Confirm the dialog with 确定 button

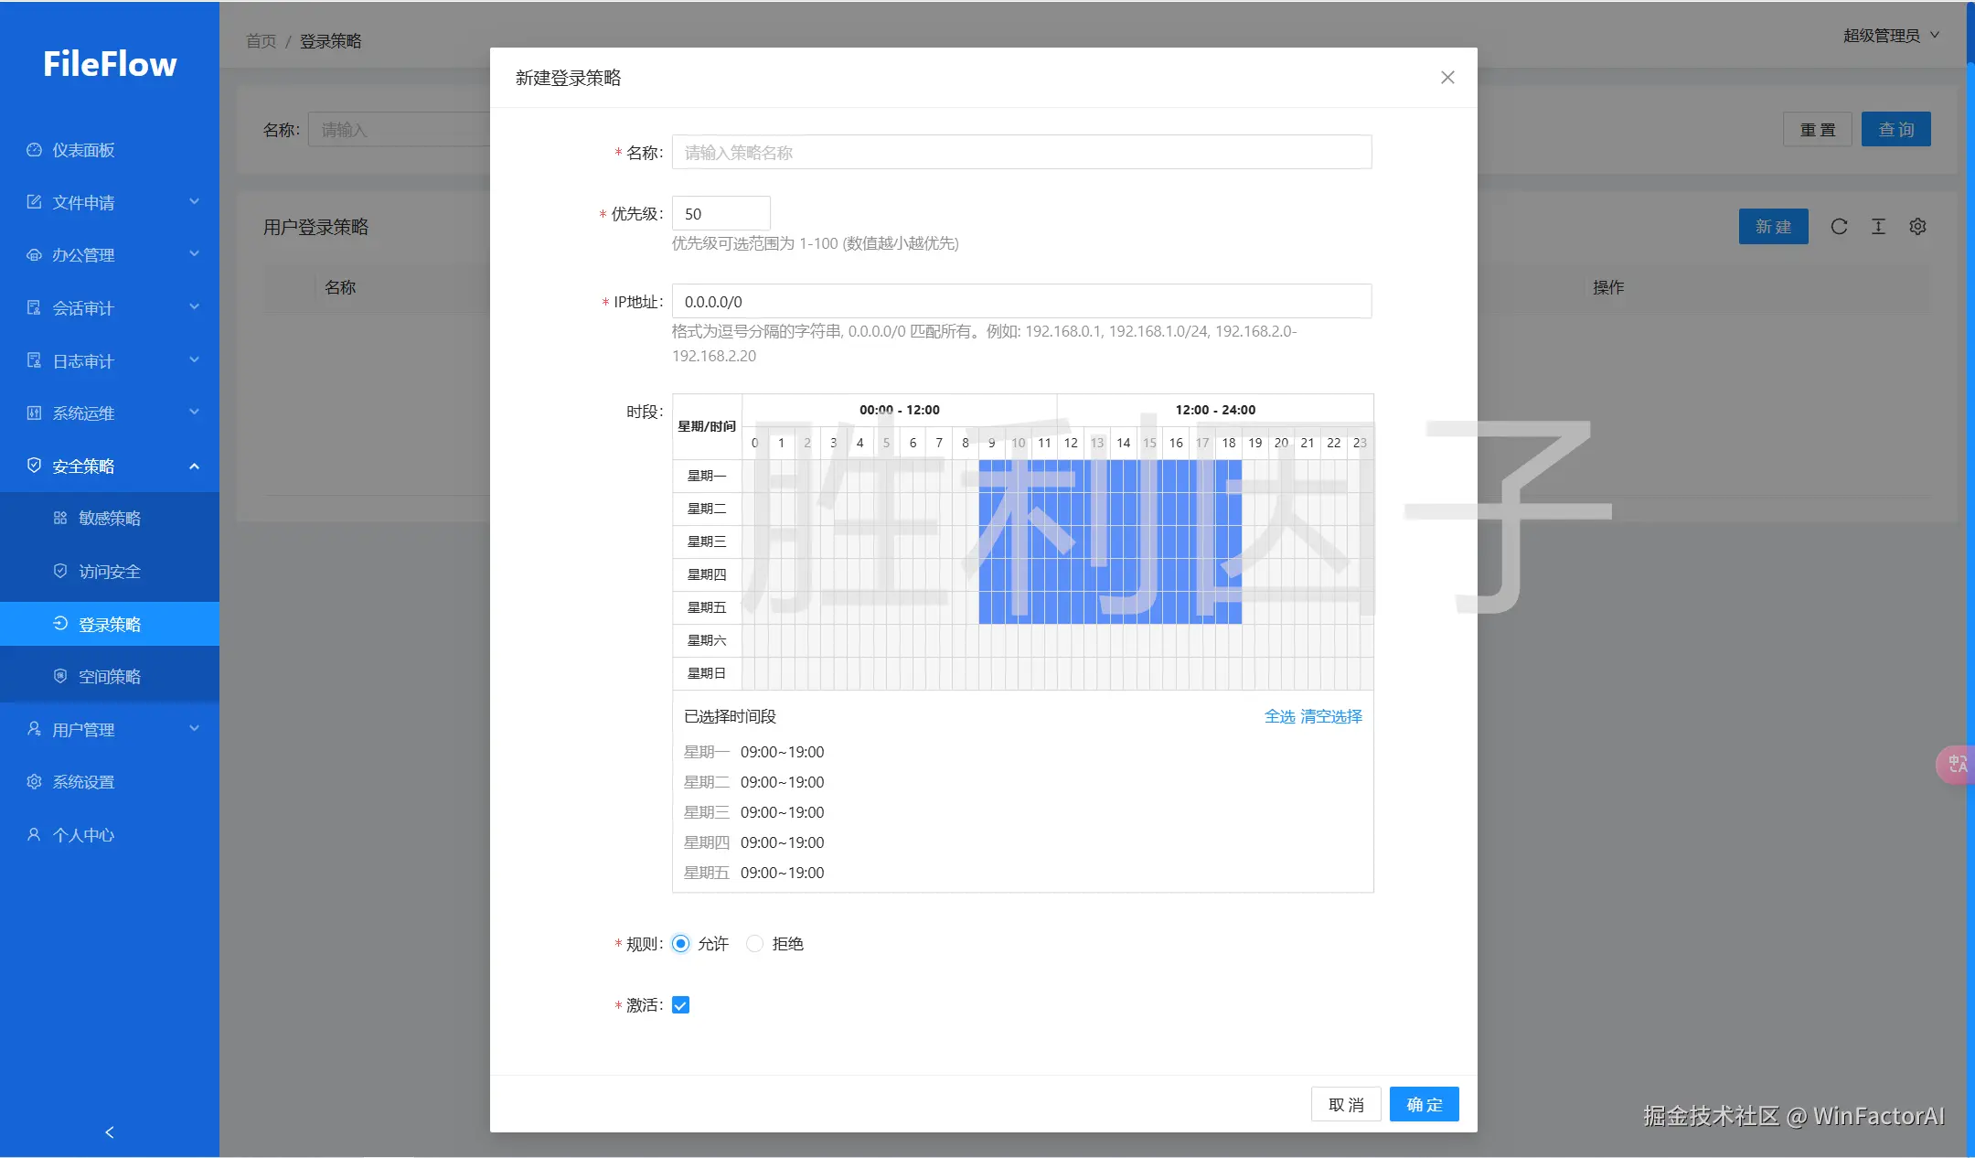click(x=1423, y=1104)
